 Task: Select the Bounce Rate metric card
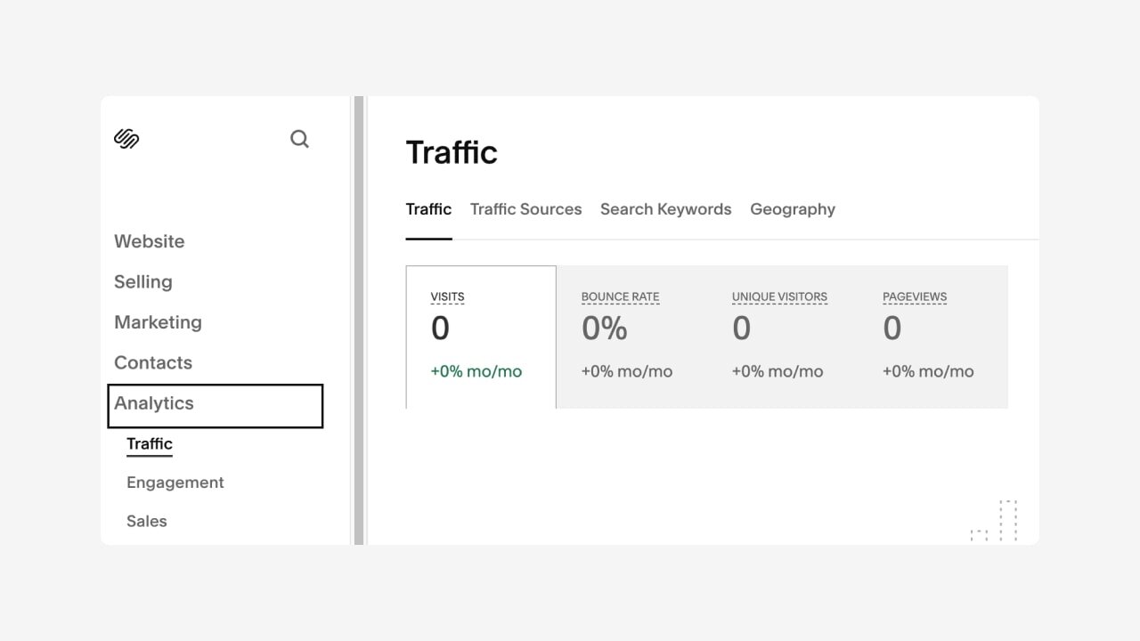[x=631, y=337]
